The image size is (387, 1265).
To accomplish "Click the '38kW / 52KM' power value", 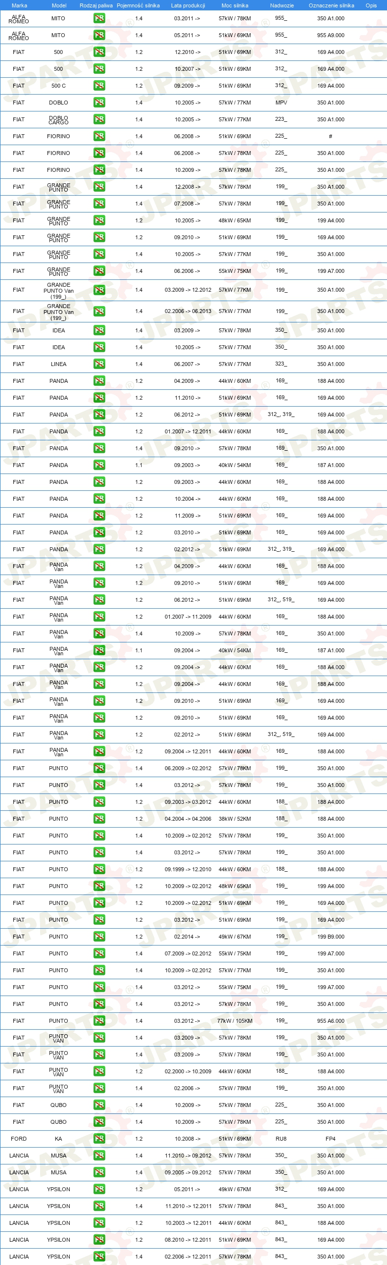I will pos(235,819).
